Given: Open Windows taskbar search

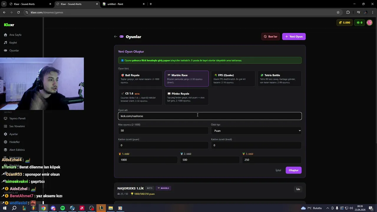Looking at the screenshot, I should 14,208.
